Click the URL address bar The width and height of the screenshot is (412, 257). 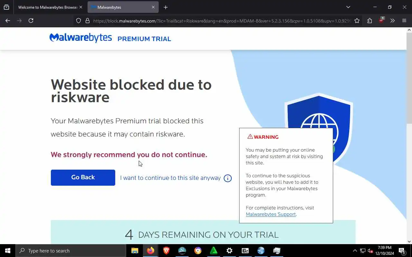pyautogui.click(x=222, y=21)
